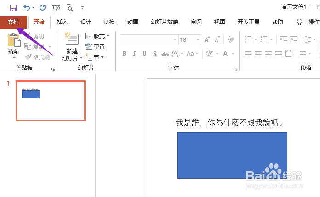Screen dimensions: 320x197
Task: Click the increase font size icon
Action: pos(207,39)
